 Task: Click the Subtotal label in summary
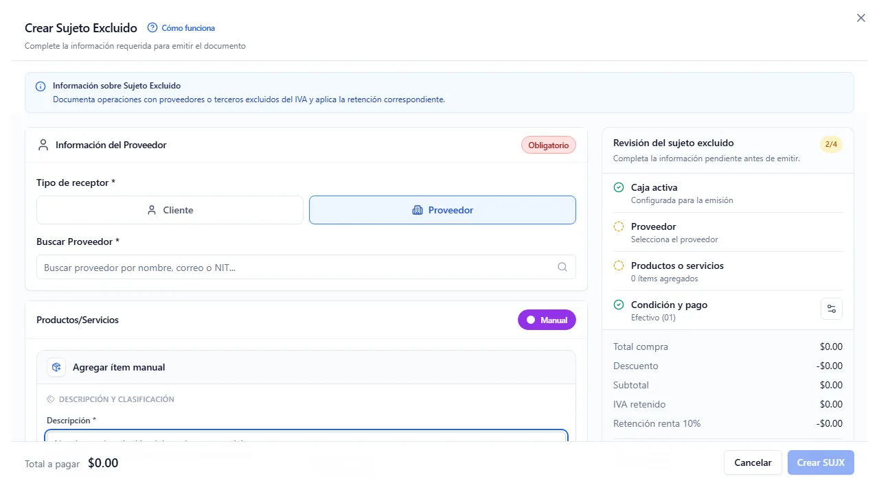point(631,385)
